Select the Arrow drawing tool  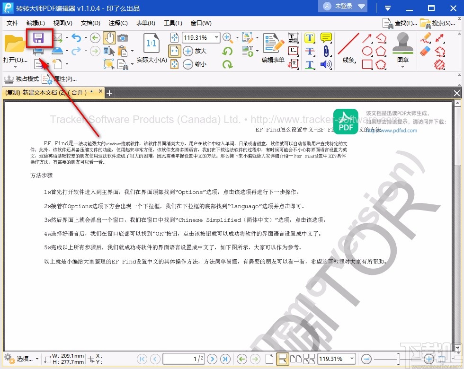[367, 38]
